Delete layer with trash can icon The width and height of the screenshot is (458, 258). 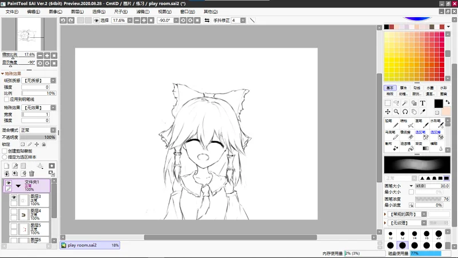32,174
